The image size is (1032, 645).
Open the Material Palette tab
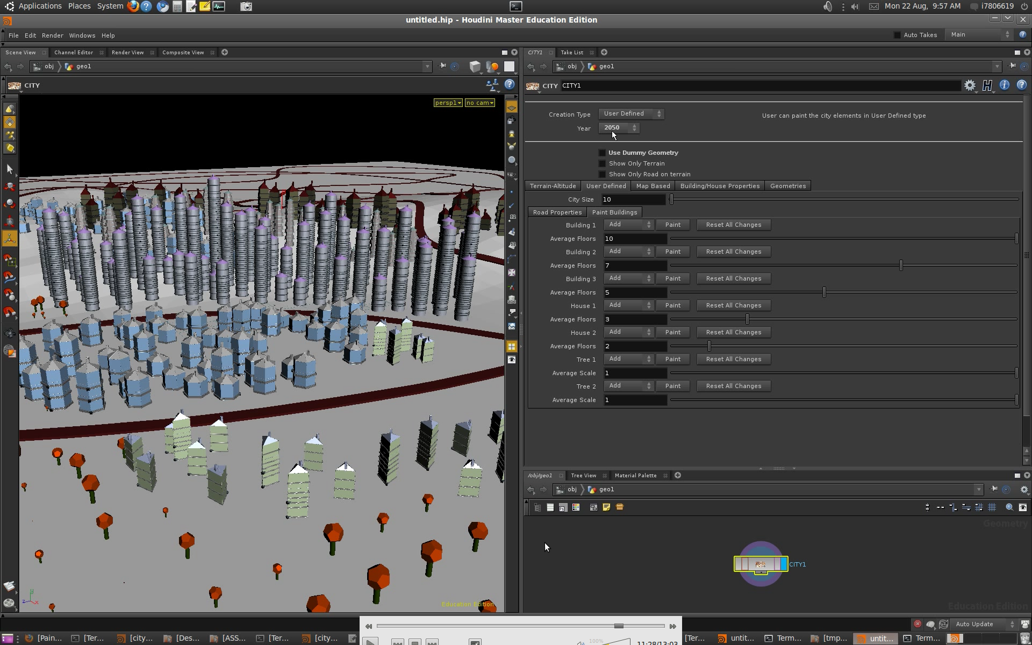point(635,476)
